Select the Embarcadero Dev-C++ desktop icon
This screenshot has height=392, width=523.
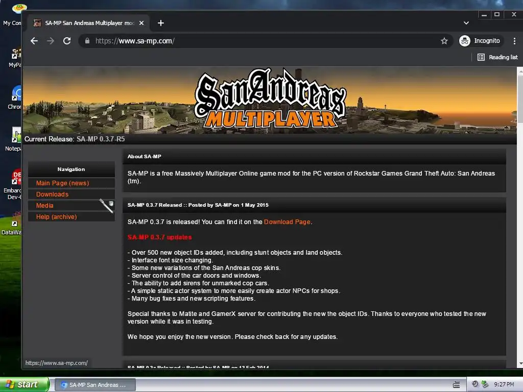pyautogui.click(x=13, y=184)
